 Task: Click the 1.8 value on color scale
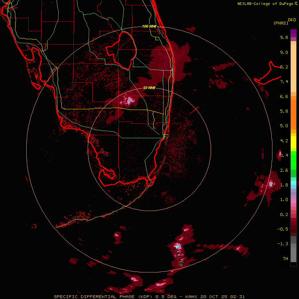(x=284, y=185)
